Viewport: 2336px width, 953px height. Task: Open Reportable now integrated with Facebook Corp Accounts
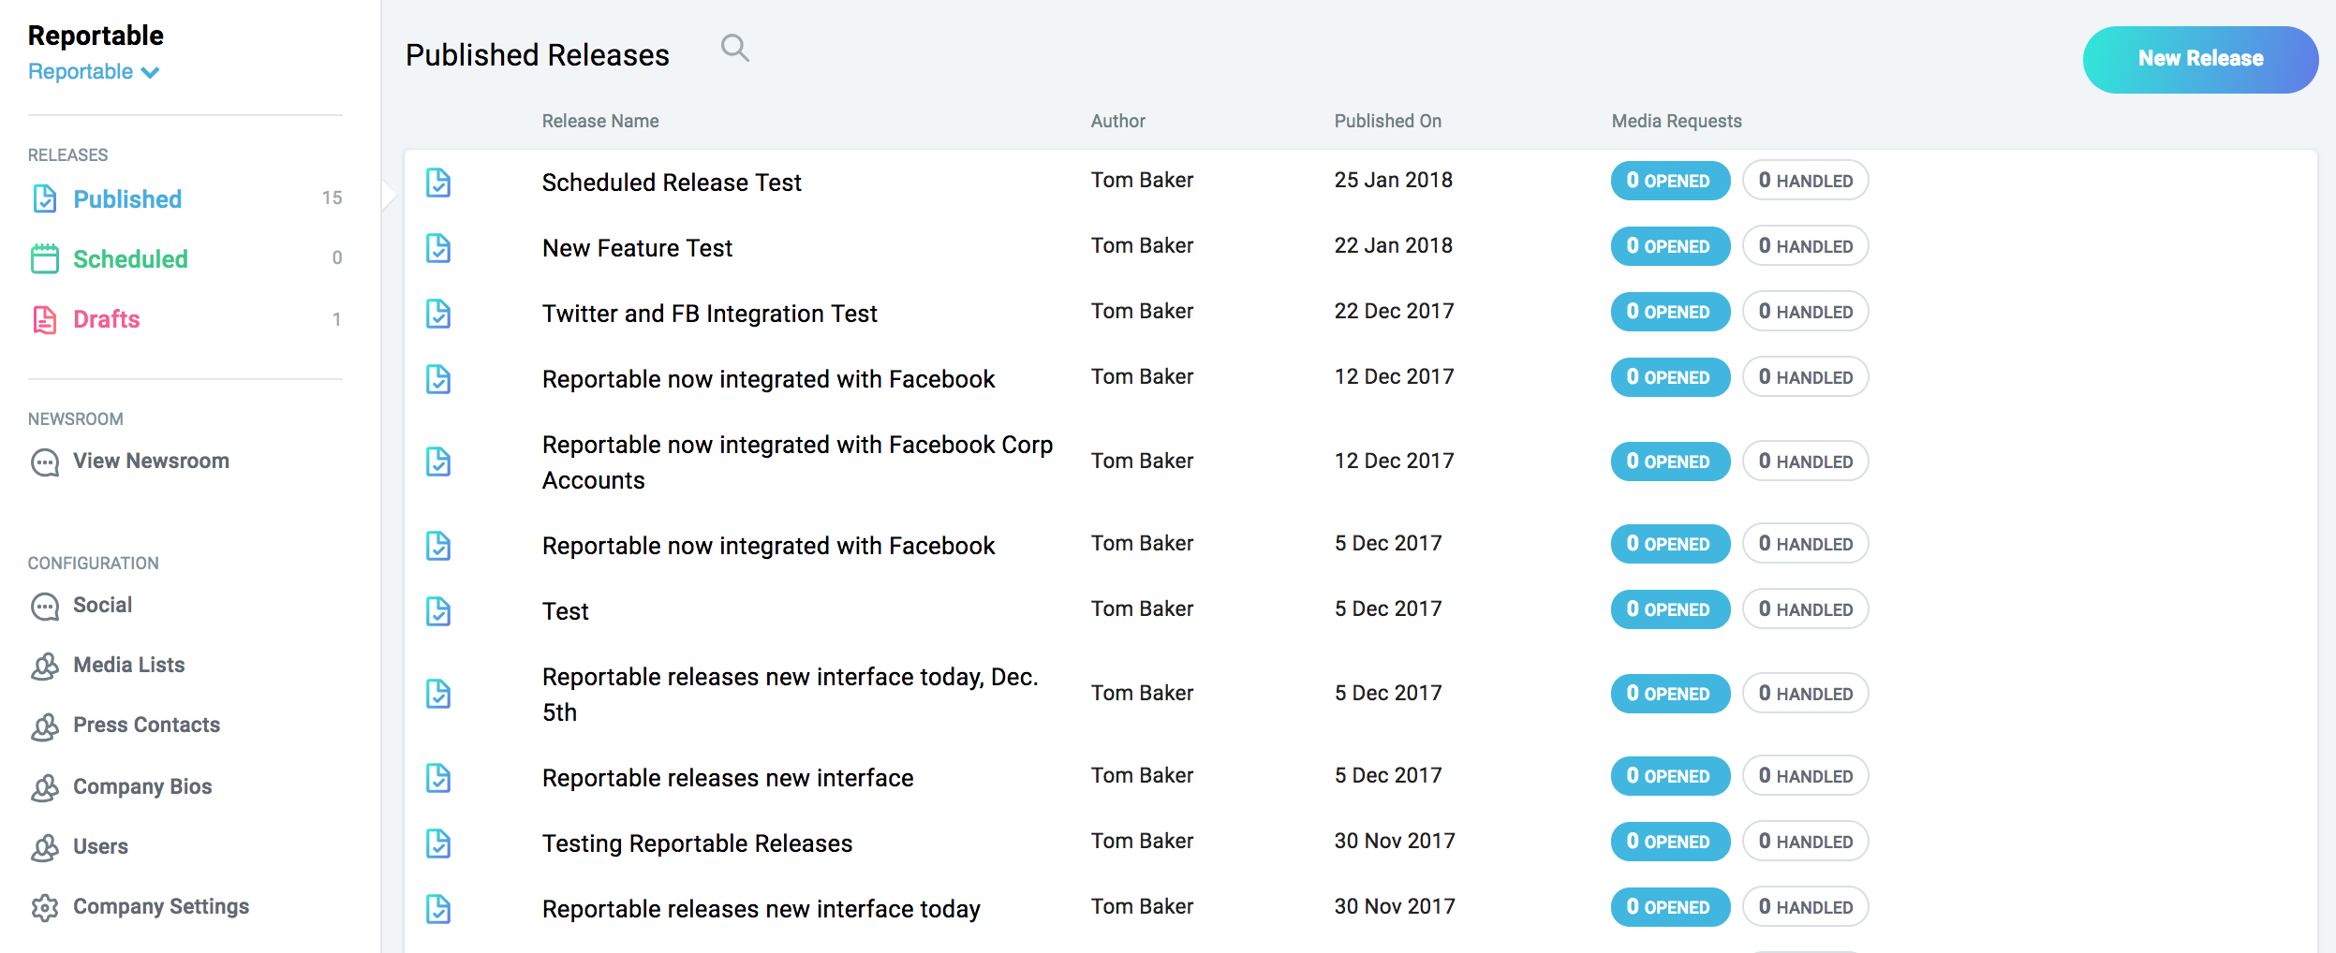[797, 462]
